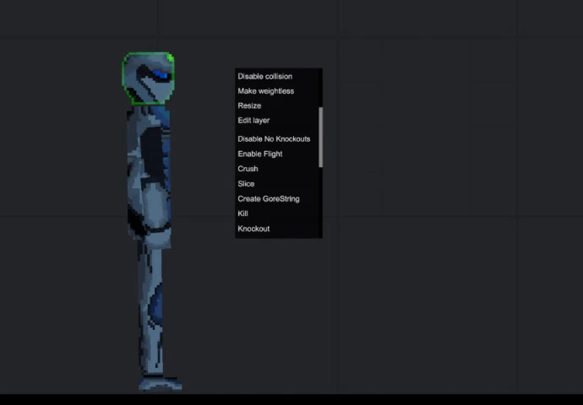Click the Crush menu entry
The width and height of the screenshot is (583, 405).
point(248,169)
